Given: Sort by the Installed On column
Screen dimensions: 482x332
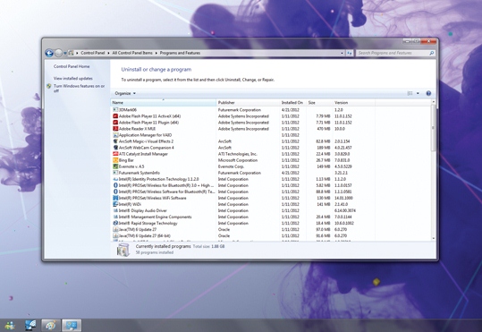Looking at the screenshot, I should [x=293, y=102].
